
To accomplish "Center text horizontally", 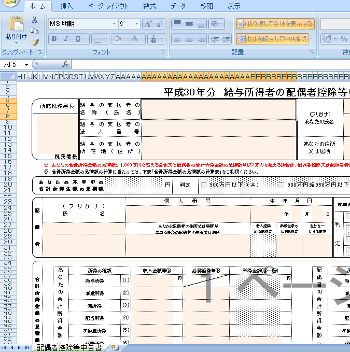I will [x=189, y=39].
